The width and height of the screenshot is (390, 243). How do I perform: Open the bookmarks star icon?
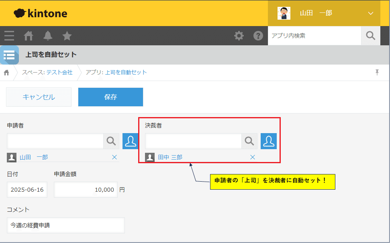tap(67, 36)
